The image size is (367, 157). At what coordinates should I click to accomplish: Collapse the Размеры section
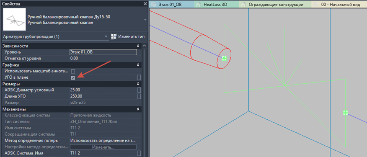[138, 84]
